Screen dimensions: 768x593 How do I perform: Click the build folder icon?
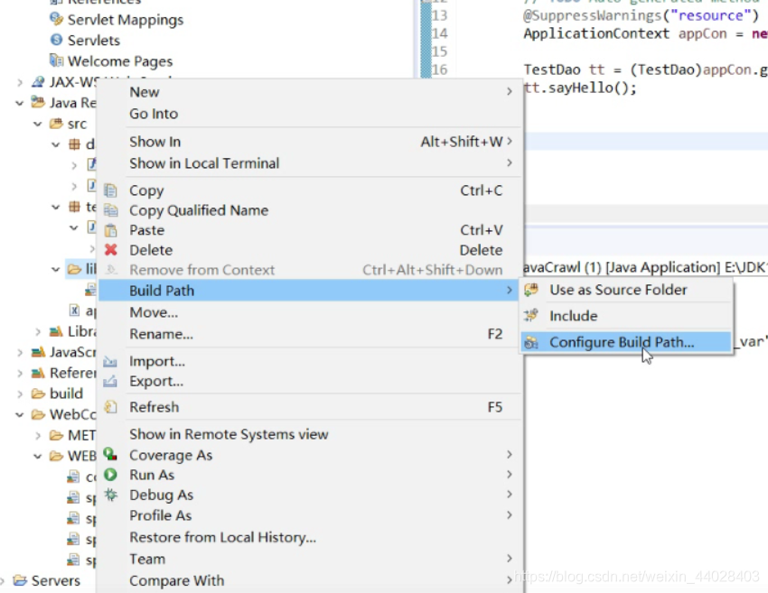coord(38,394)
